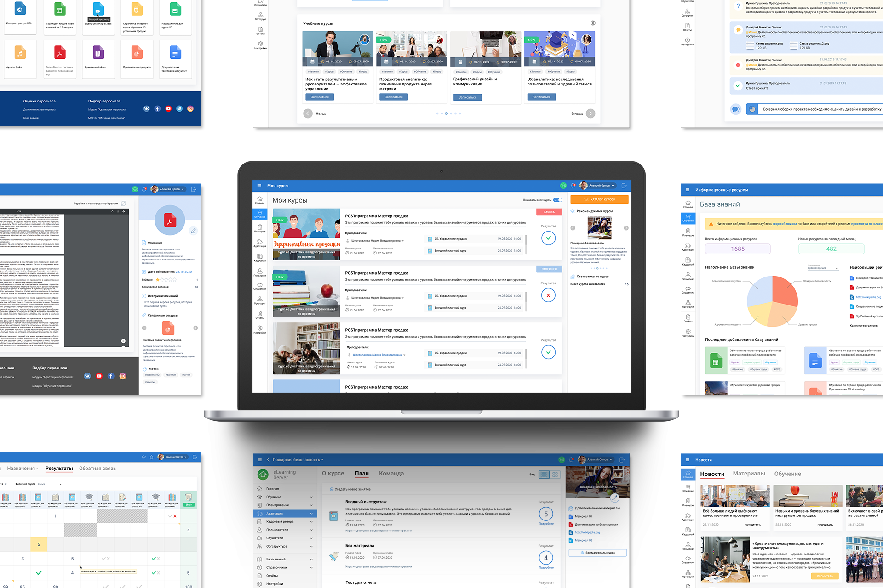Viewport: 883px width, 588px height.
Task: Expand Обучение item in eLearning Server sidebar
Action: (x=311, y=497)
